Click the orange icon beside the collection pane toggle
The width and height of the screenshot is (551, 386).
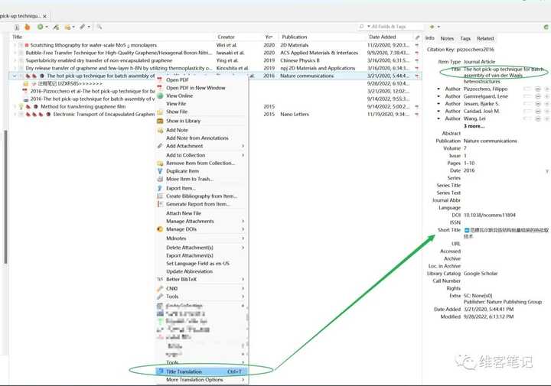click(28, 27)
